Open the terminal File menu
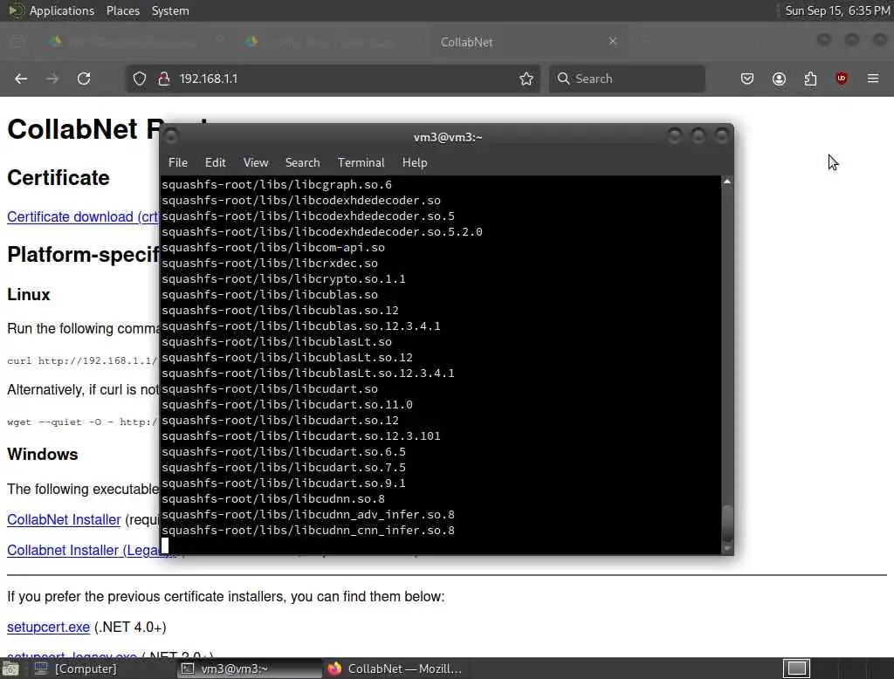Screen dimensions: 894x679 [x=178, y=162]
